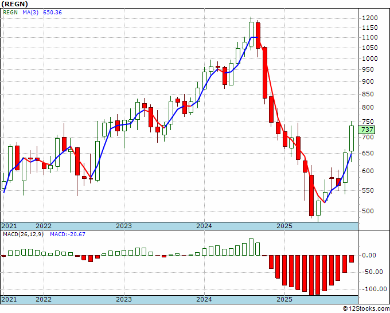Click the tallest green candle near 1200
Screen dimensions: 390x313
251,34
